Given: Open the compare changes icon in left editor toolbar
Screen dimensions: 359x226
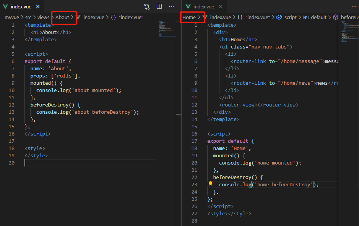Looking at the screenshot, I should (147, 6).
